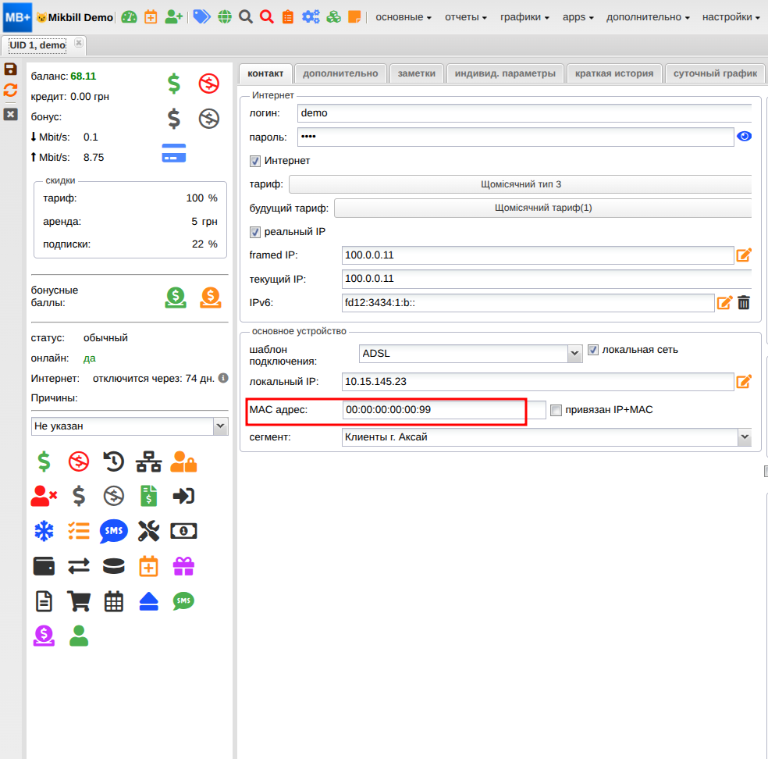Viewport: 768px width, 759px height.
Task: Open the отчеты menu
Action: (x=466, y=17)
